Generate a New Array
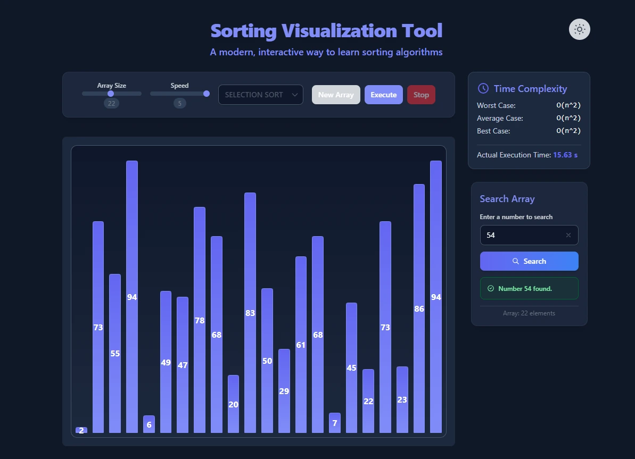The width and height of the screenshot is (635, 459). [336, 95]
